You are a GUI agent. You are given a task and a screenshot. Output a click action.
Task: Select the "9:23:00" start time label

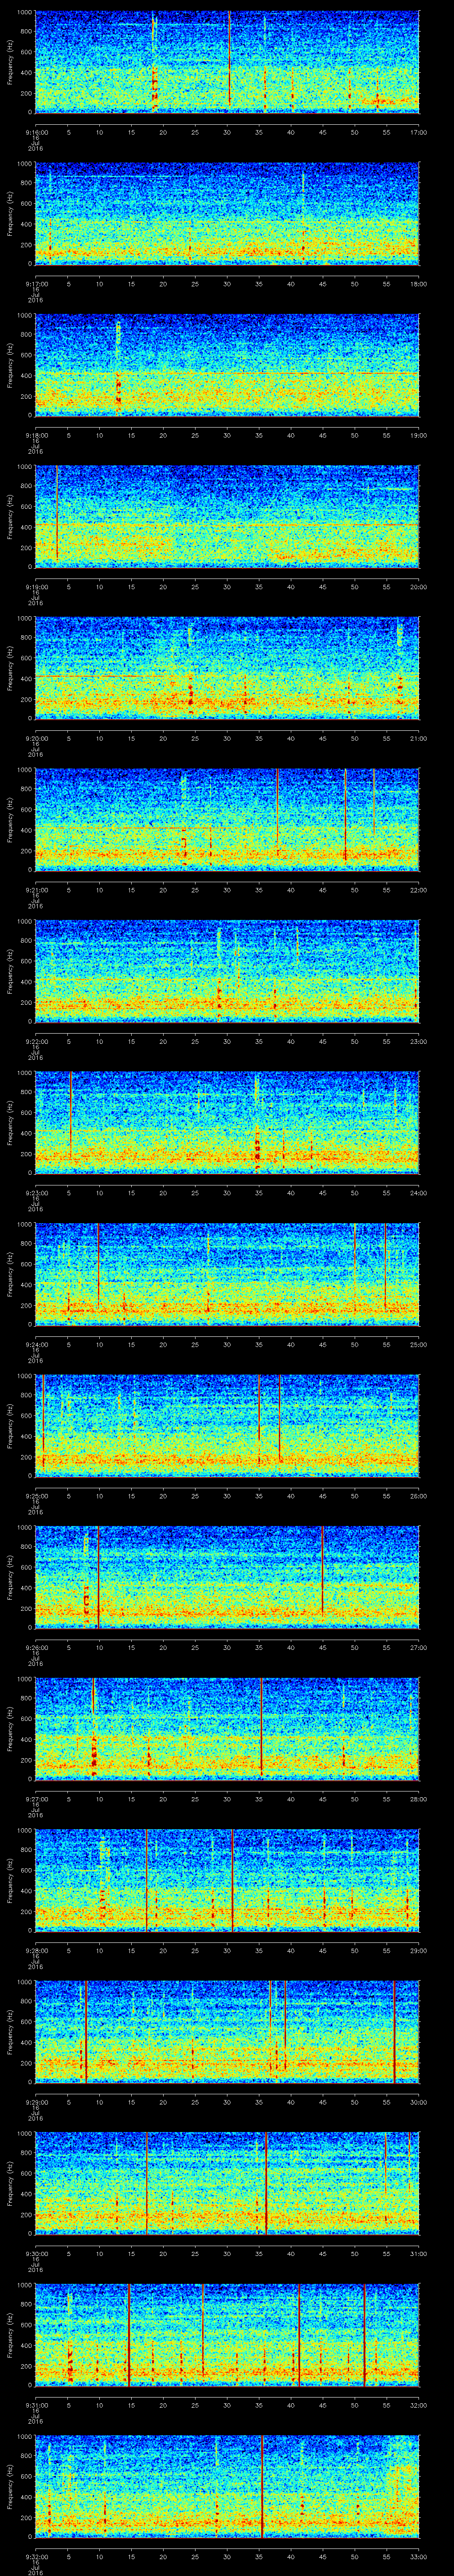36,1193
